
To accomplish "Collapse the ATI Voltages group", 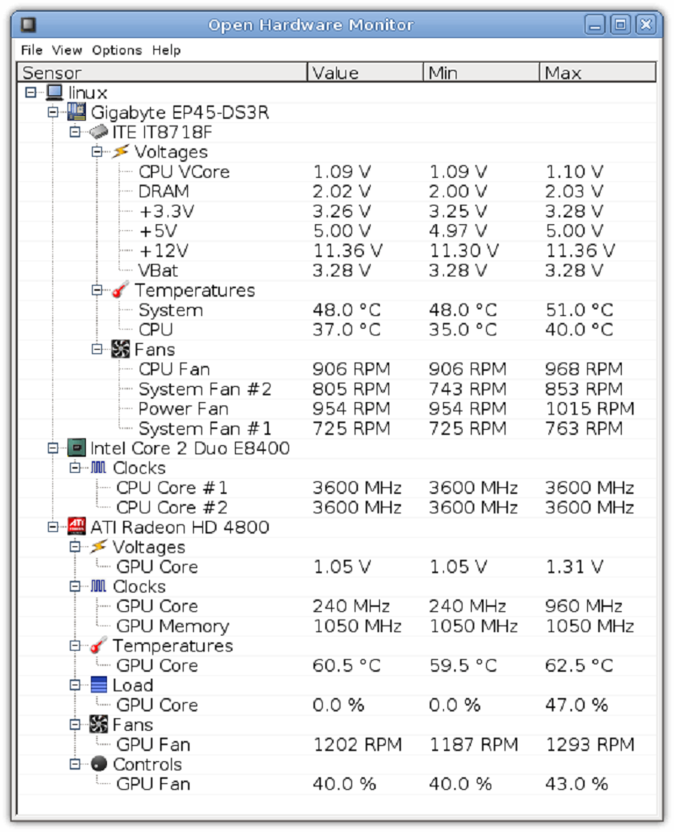I will coord(75,546).
